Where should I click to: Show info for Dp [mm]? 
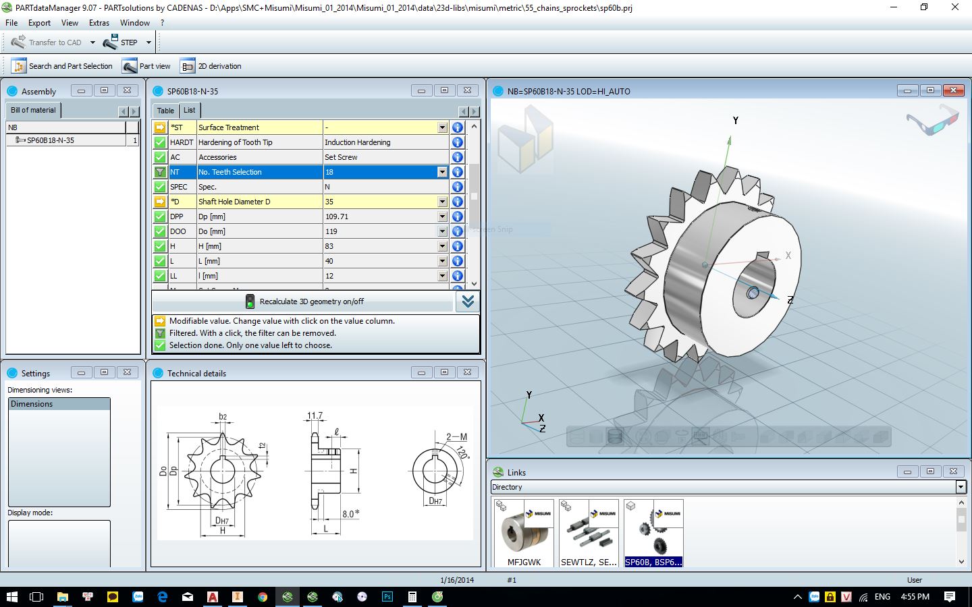458,216
